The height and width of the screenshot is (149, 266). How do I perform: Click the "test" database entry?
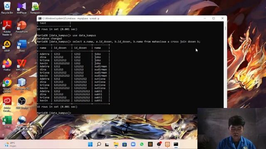43,23
